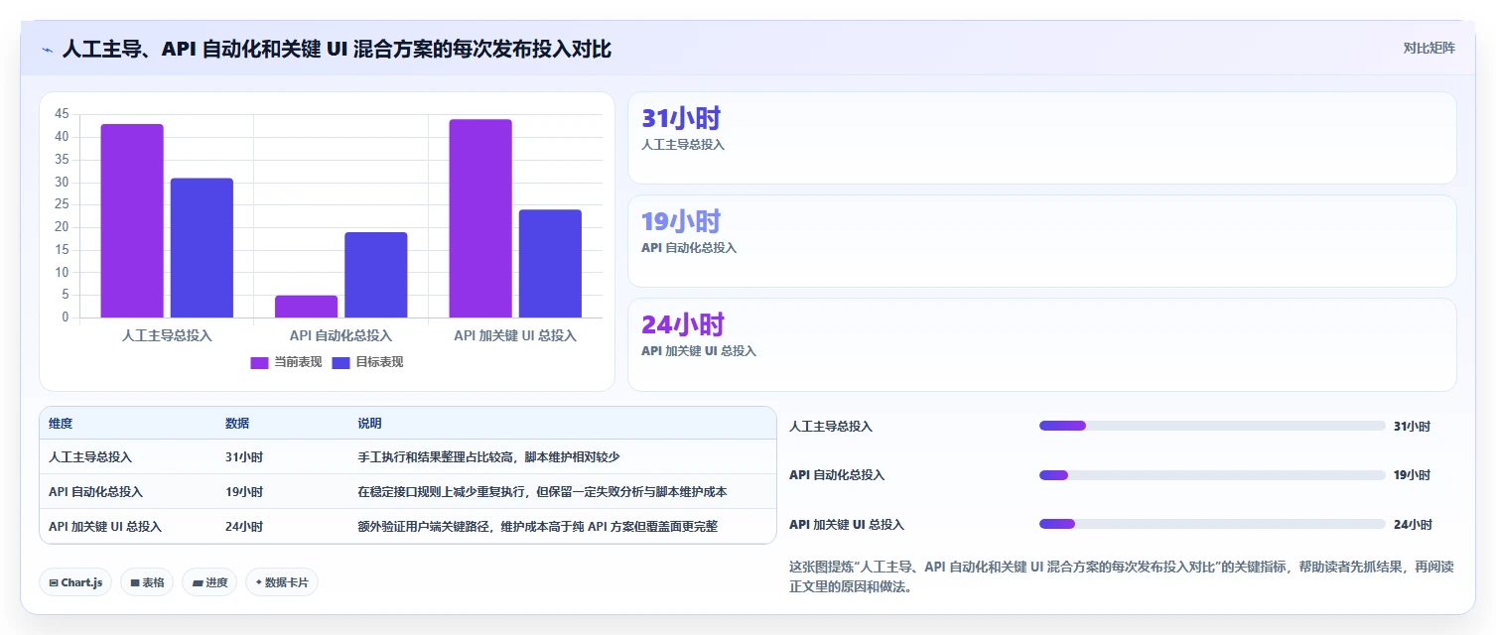This screenshot has width=1496, height=635.
Task: Click the 19小时 table cell
Action: pos(244,492)
